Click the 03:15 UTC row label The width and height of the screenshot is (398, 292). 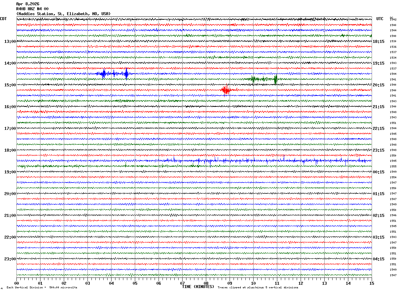(x=379, y=237)
